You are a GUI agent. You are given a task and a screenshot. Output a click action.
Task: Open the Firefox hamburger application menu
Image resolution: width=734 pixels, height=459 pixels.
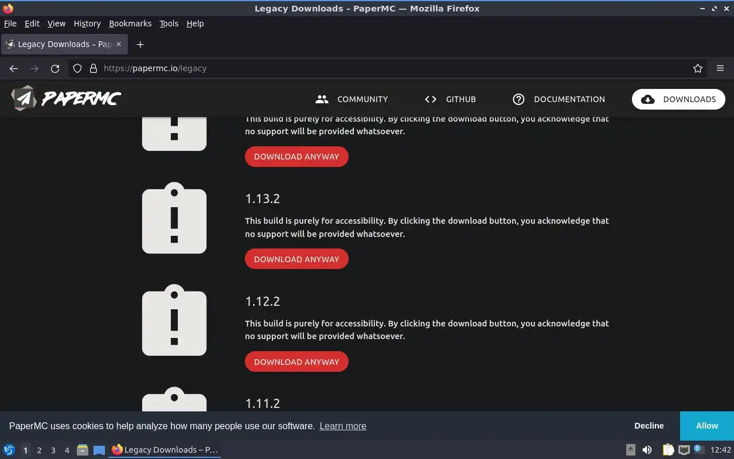click(x=720, y=68)
